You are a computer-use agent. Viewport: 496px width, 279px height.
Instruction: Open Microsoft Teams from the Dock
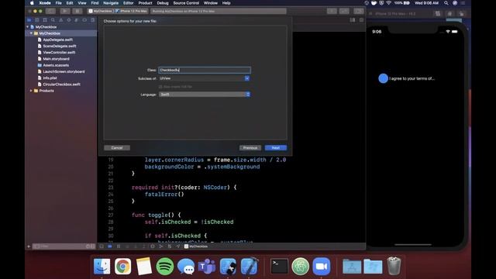point(207,266)
